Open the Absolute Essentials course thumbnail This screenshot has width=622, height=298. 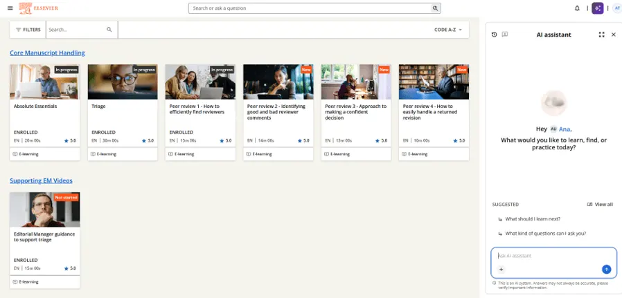click(45, 82)
